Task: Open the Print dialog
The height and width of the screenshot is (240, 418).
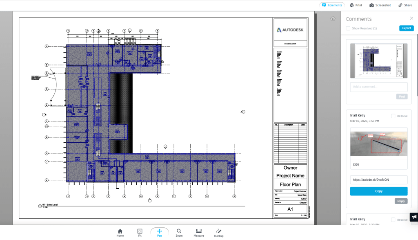Action: tap(356, 5)
